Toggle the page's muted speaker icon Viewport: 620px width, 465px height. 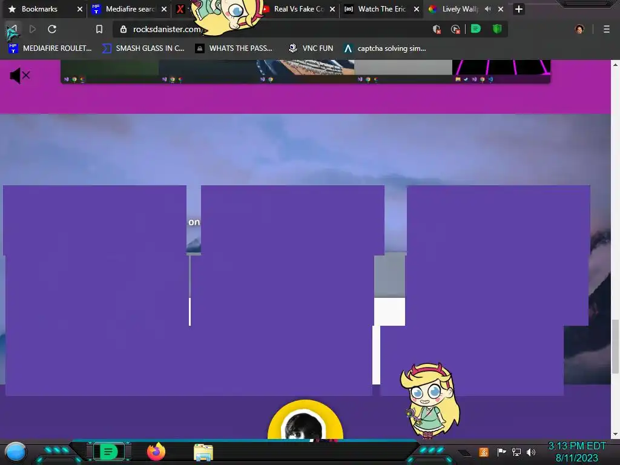(20, 76)
